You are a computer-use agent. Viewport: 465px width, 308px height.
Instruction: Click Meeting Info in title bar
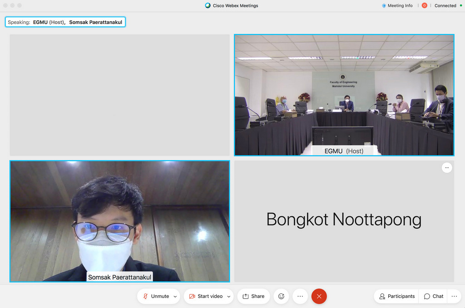point(397,5)
